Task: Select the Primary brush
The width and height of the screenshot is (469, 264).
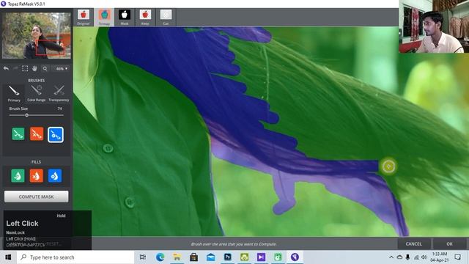Action: (14, 93)
